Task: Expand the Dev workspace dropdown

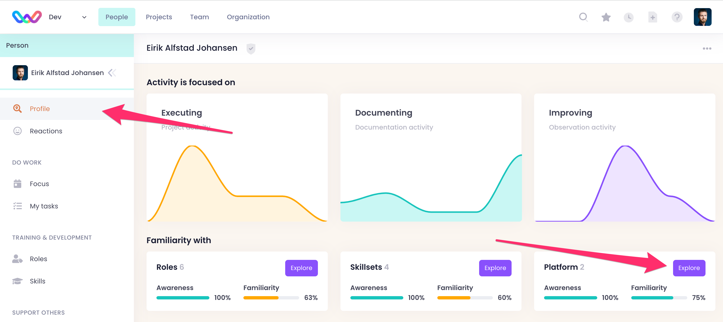Action: [x=84, y=17]
